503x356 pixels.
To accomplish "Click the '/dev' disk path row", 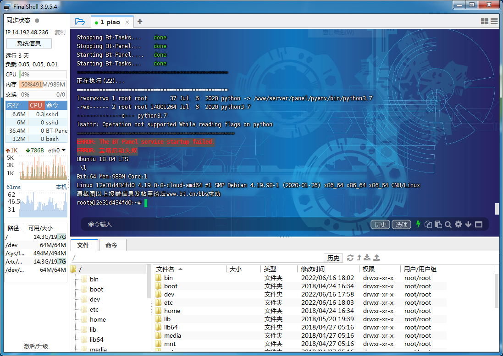I will tap(36, 245).
